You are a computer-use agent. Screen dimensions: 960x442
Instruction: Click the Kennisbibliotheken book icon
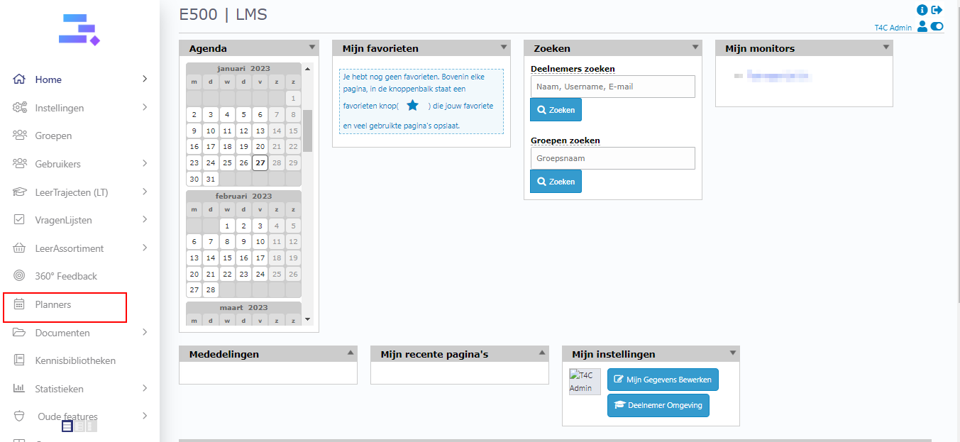tap(20, 360)
